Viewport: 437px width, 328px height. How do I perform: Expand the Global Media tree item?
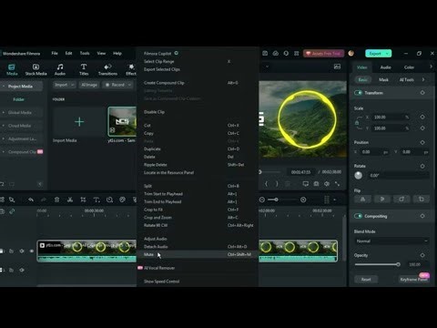tap(4, 112)
